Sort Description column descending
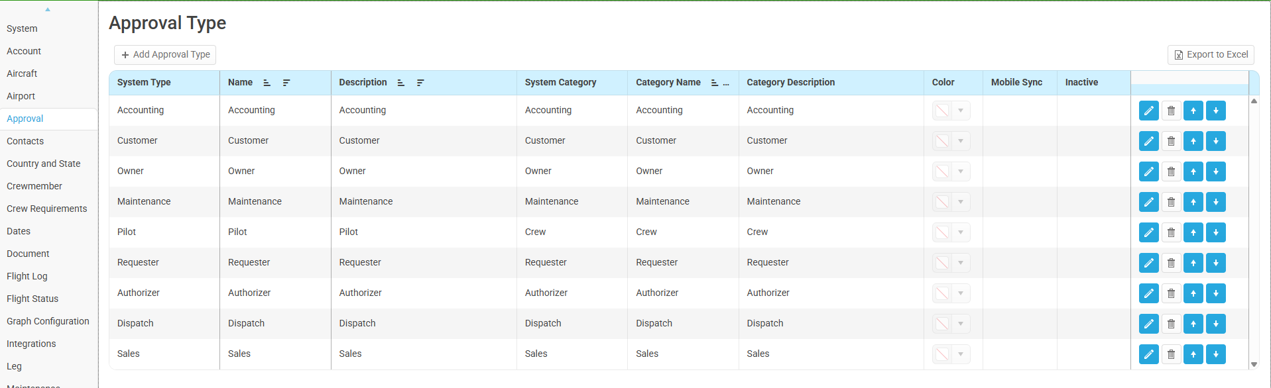 point(420,83)
